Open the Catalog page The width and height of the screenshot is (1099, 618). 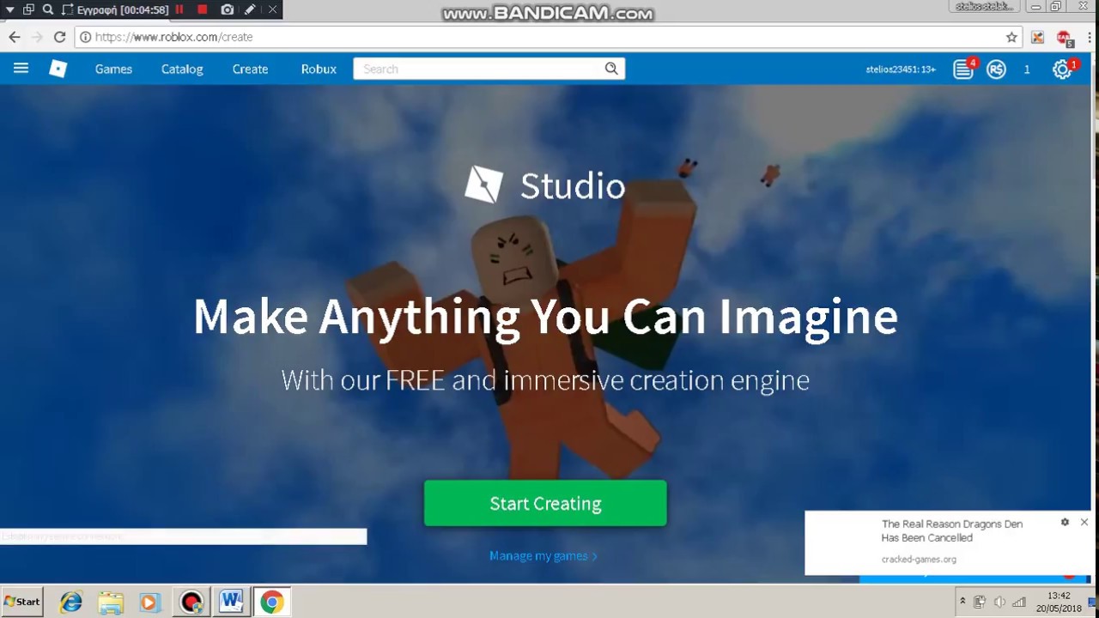coord(182,69)
